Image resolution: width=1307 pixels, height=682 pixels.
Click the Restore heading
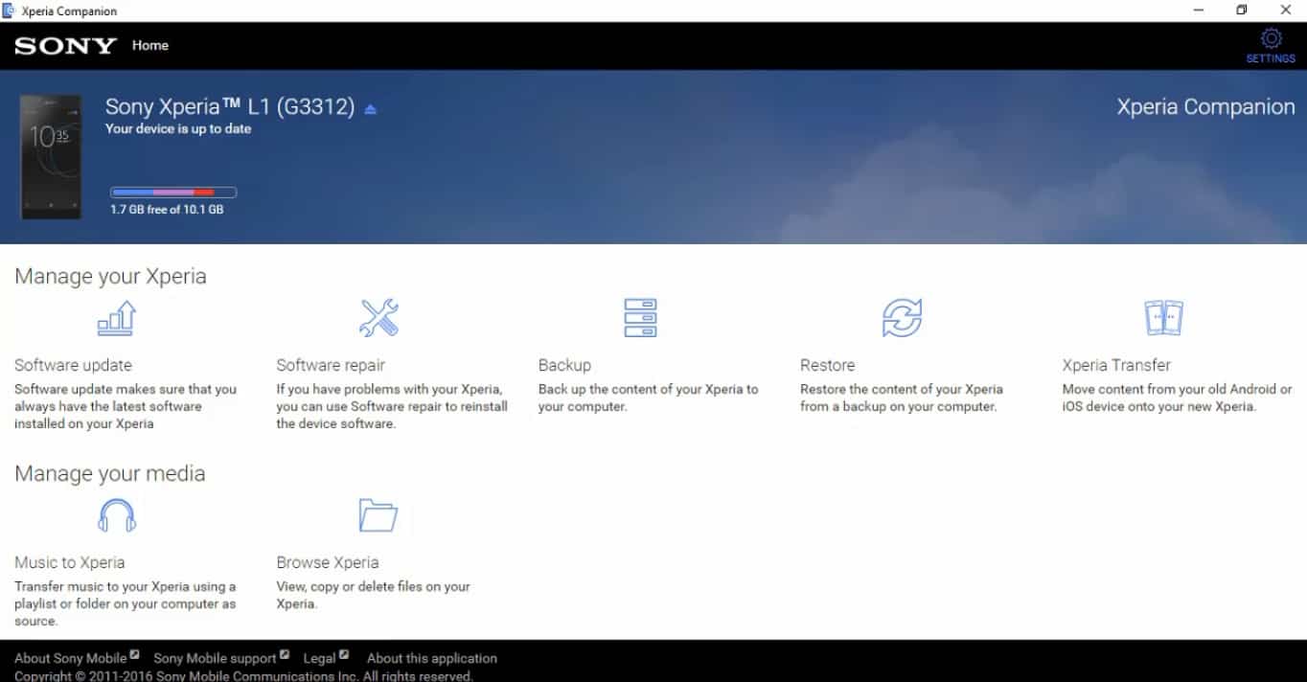pyautogui.click(x=827, y=365)
